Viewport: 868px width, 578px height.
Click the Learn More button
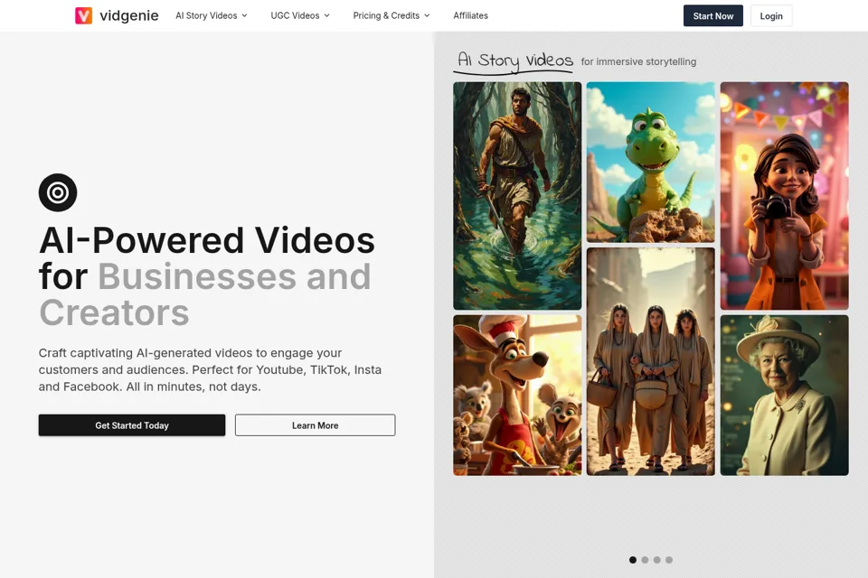pos(315,425)
